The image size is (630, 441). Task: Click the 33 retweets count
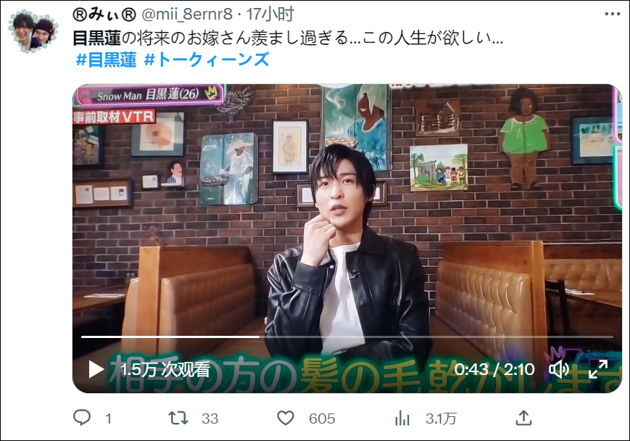point(210,419)
